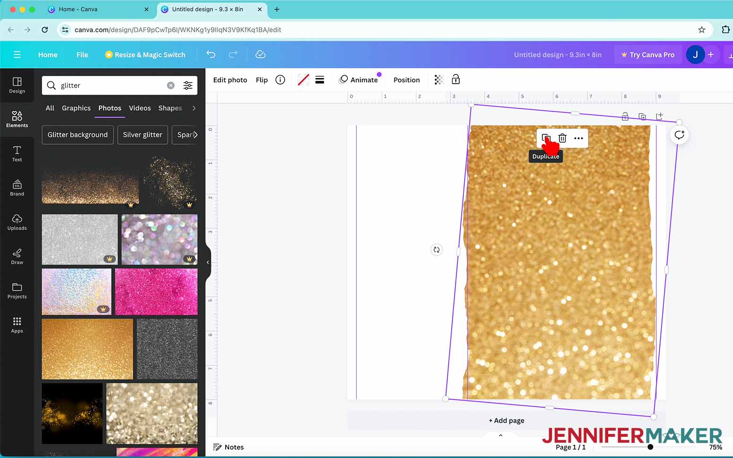The image size is (733, 458).
Task: Open the hamburger main menu
Action: [17, 55]
